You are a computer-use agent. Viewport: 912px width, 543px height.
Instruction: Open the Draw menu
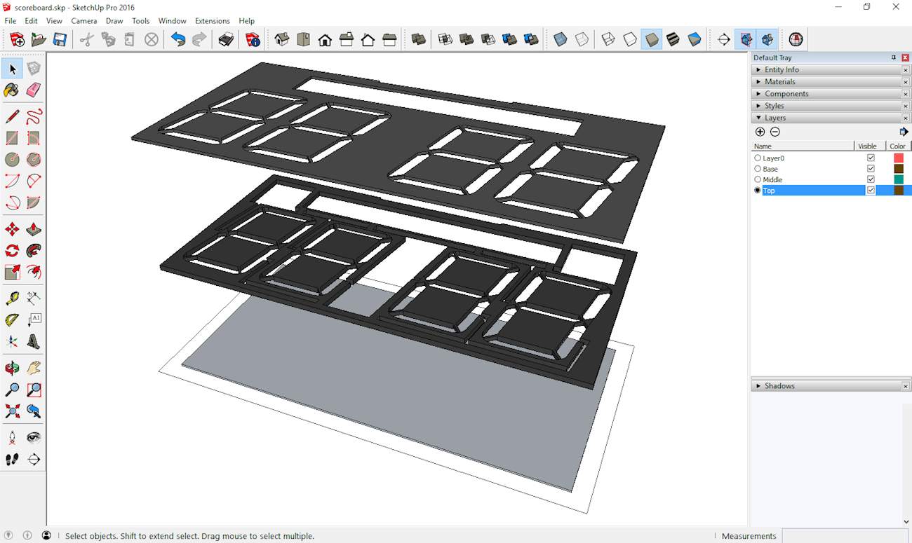coord(114,21)
